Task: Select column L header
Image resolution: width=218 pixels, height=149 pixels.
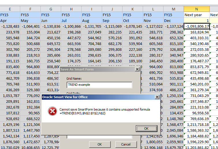Action: (153, 9)
